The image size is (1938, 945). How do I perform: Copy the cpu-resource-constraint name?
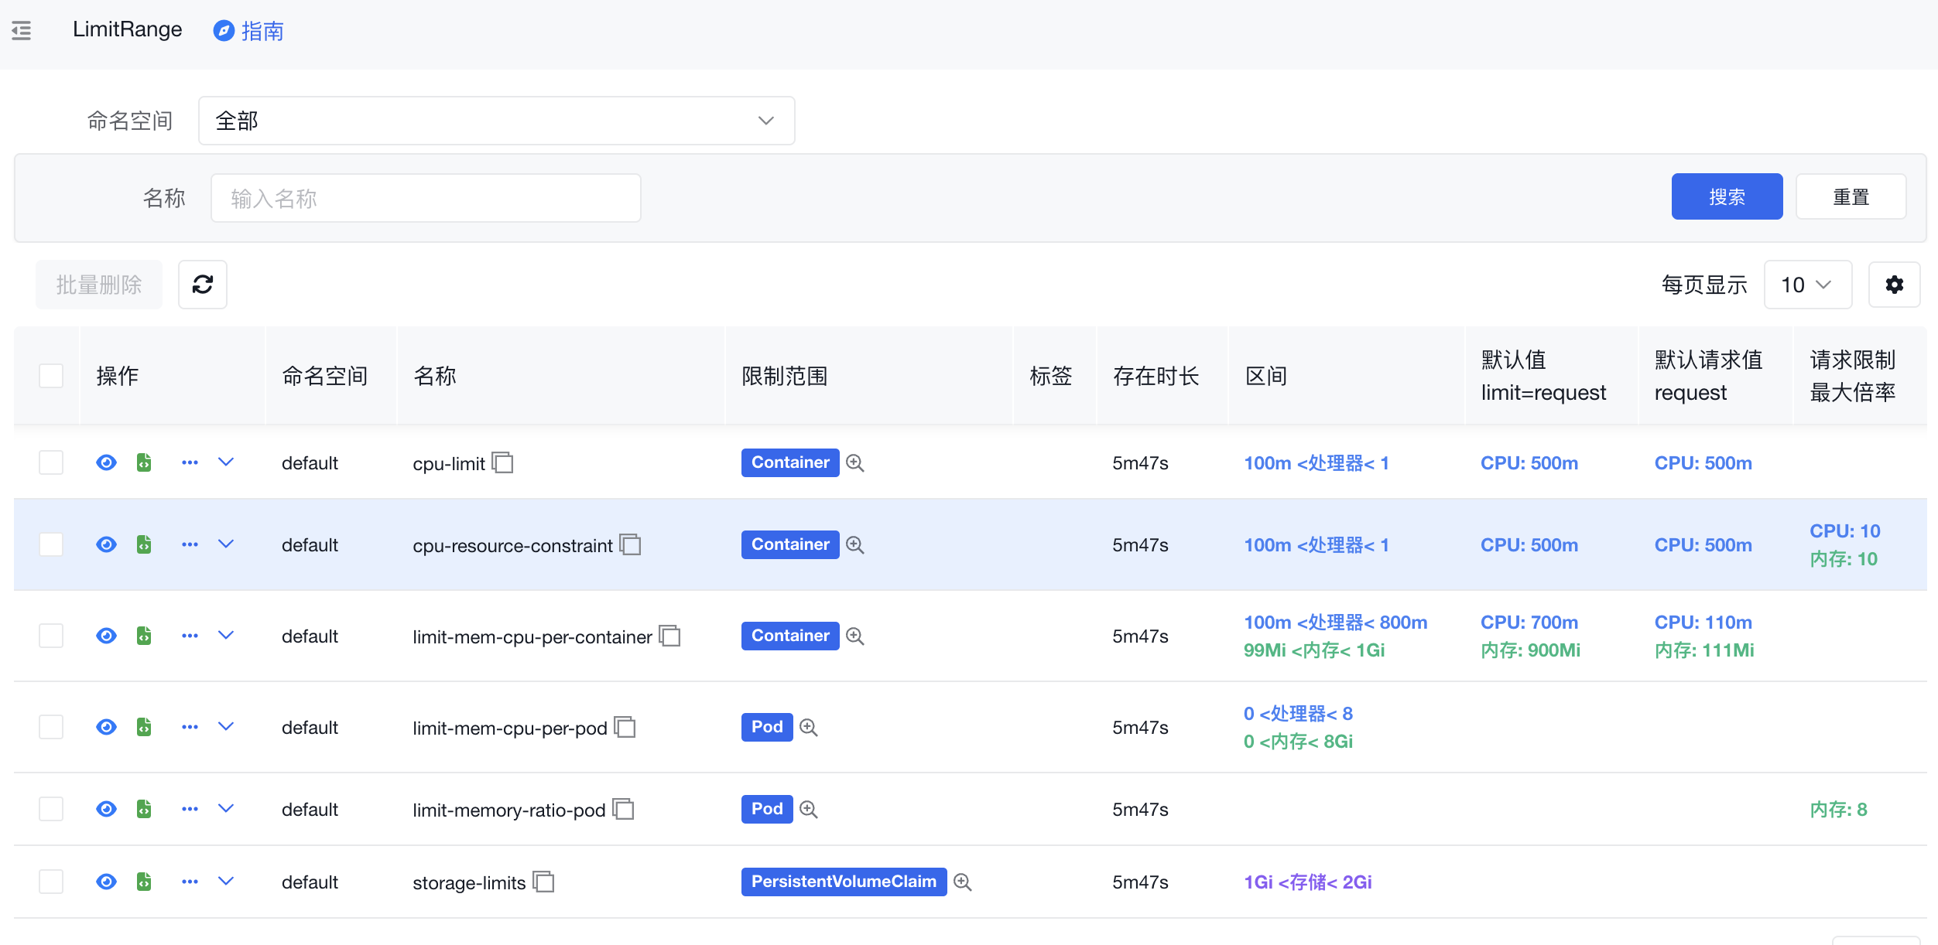coord(631,544)
